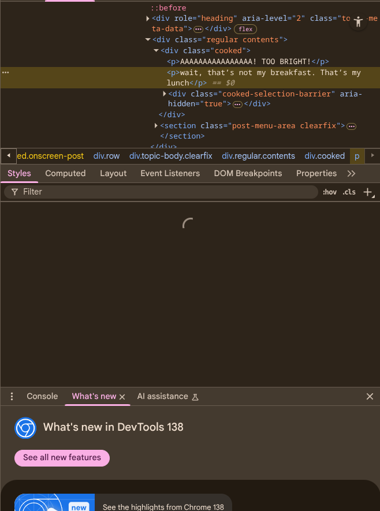380x511 pixels.
Task: Toggle .cls element classes panel
Action: tap(349, 192)
